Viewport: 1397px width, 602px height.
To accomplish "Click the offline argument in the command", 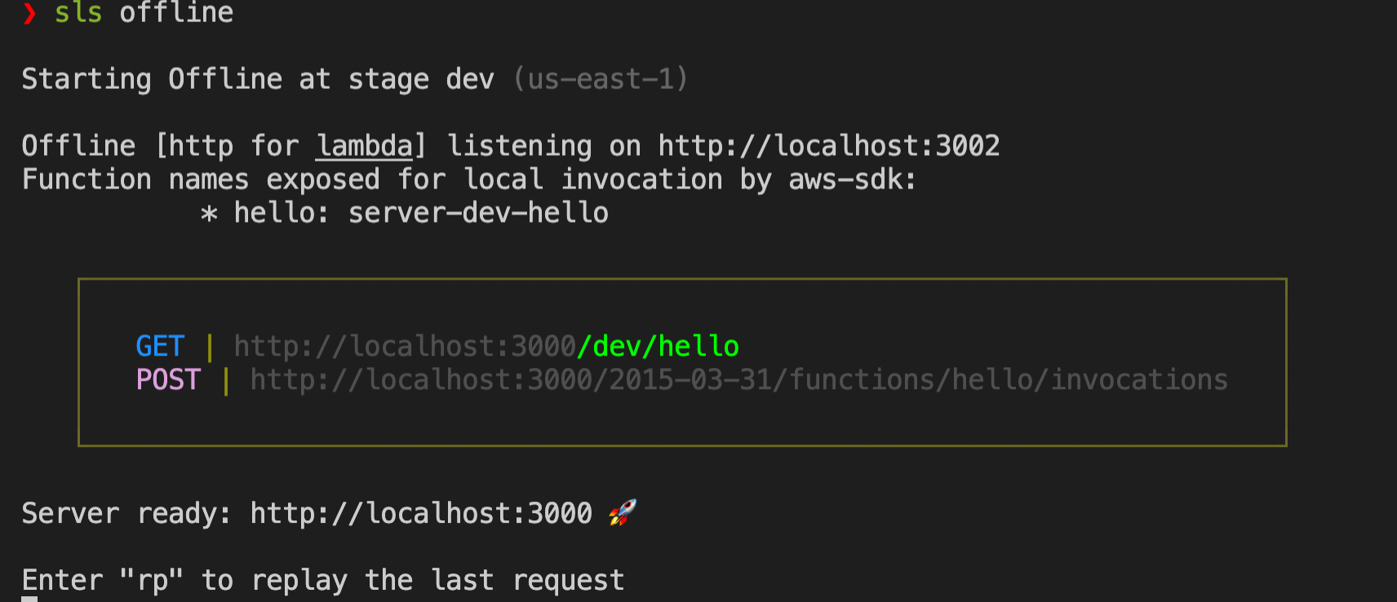I will [176, 13].
